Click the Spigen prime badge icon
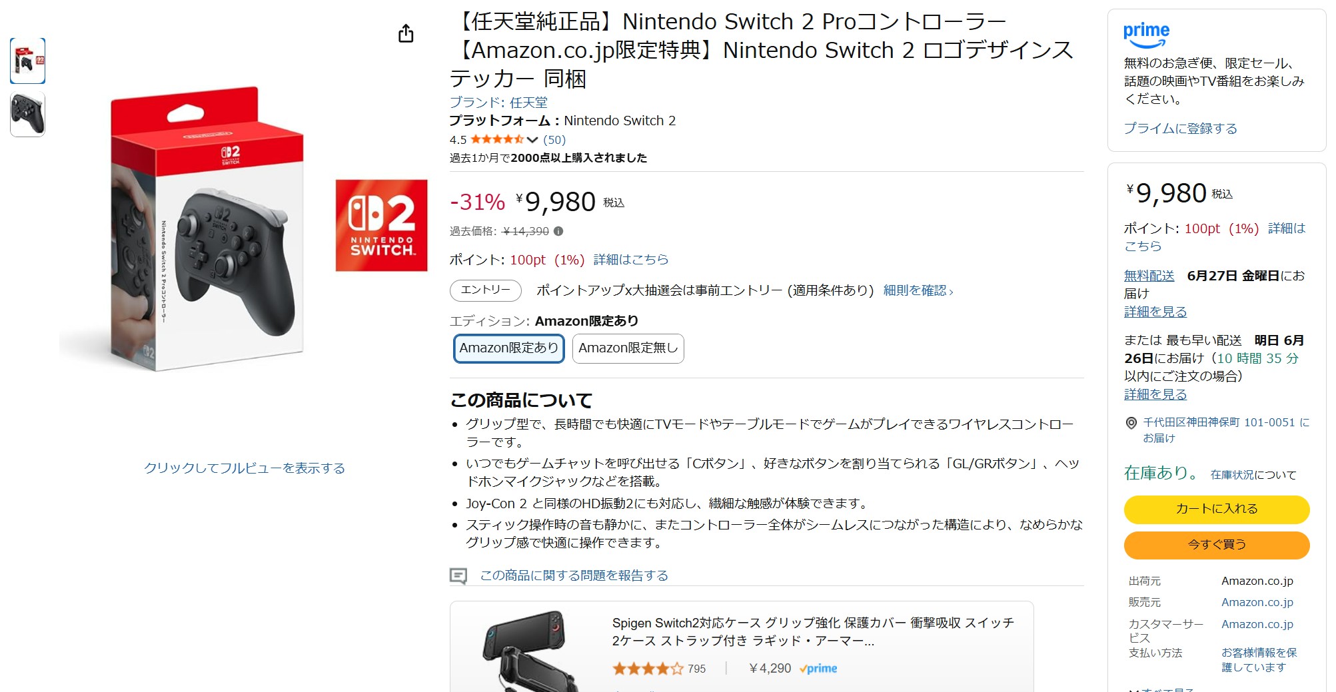This screenshot has height=692, width=1336. (x=818, y=668)
